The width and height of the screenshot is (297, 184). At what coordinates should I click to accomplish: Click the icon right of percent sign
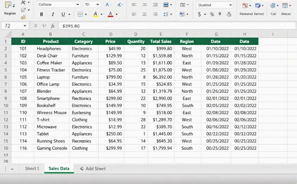coord(220,14)
